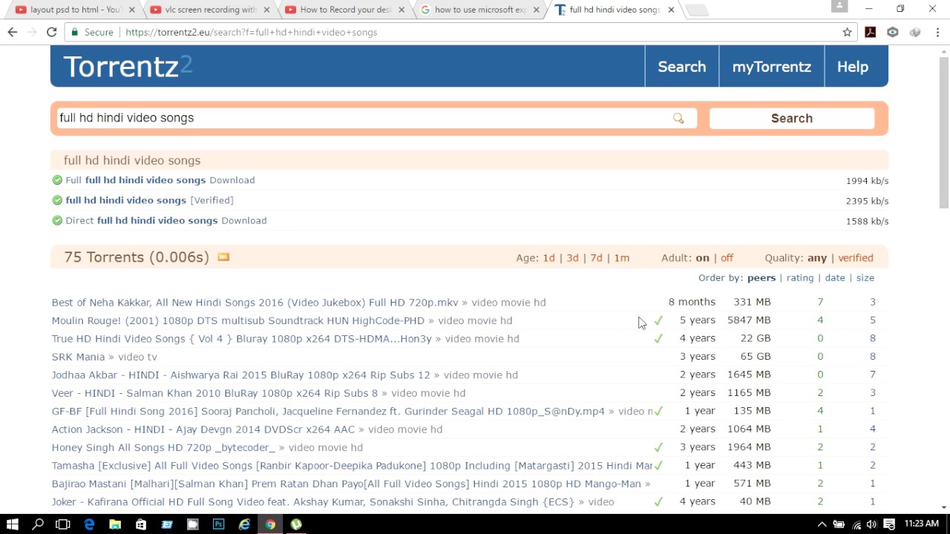Open a new browser tab

pos(696,10)
